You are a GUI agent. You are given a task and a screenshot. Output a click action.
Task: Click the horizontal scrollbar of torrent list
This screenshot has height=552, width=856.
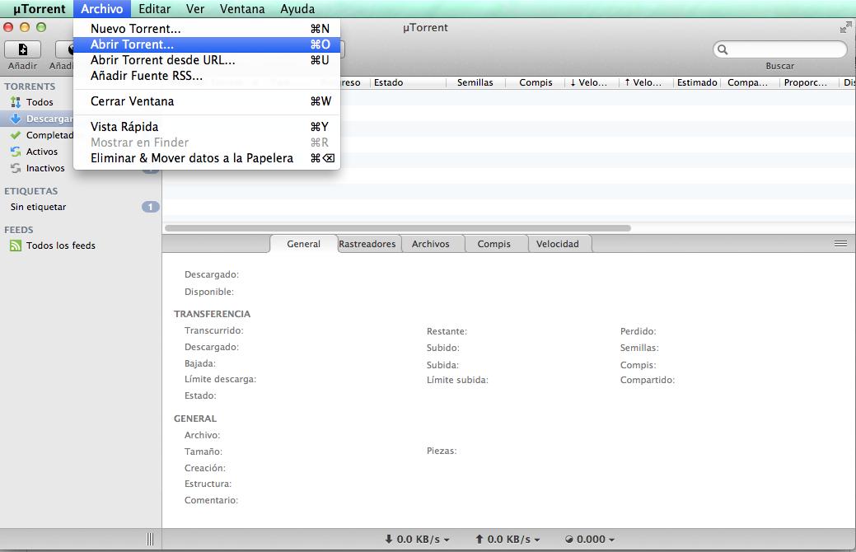tap(397, 228)
